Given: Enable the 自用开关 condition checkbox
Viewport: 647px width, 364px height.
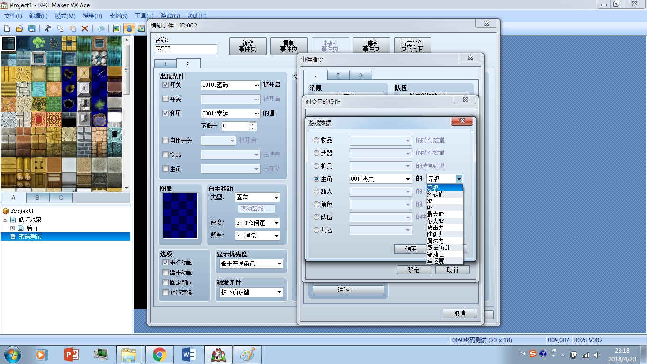Looking at the screenshot, I should point(165,140).
